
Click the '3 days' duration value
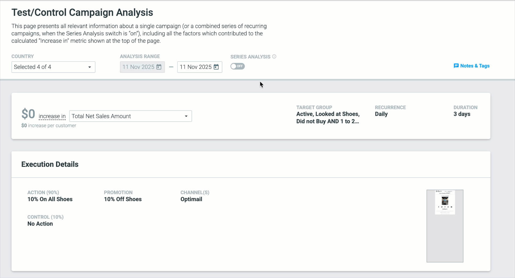[x=462, y=114]
